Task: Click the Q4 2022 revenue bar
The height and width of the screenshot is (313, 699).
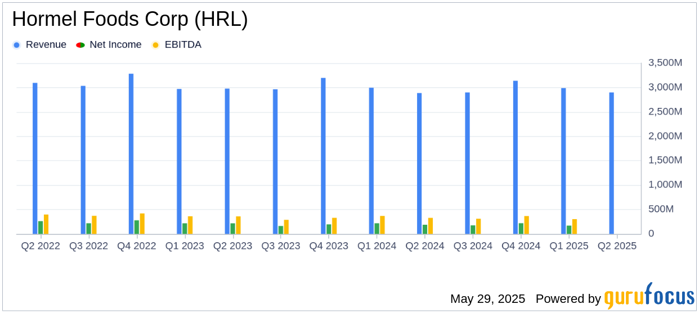Action: tap(131, 154)
